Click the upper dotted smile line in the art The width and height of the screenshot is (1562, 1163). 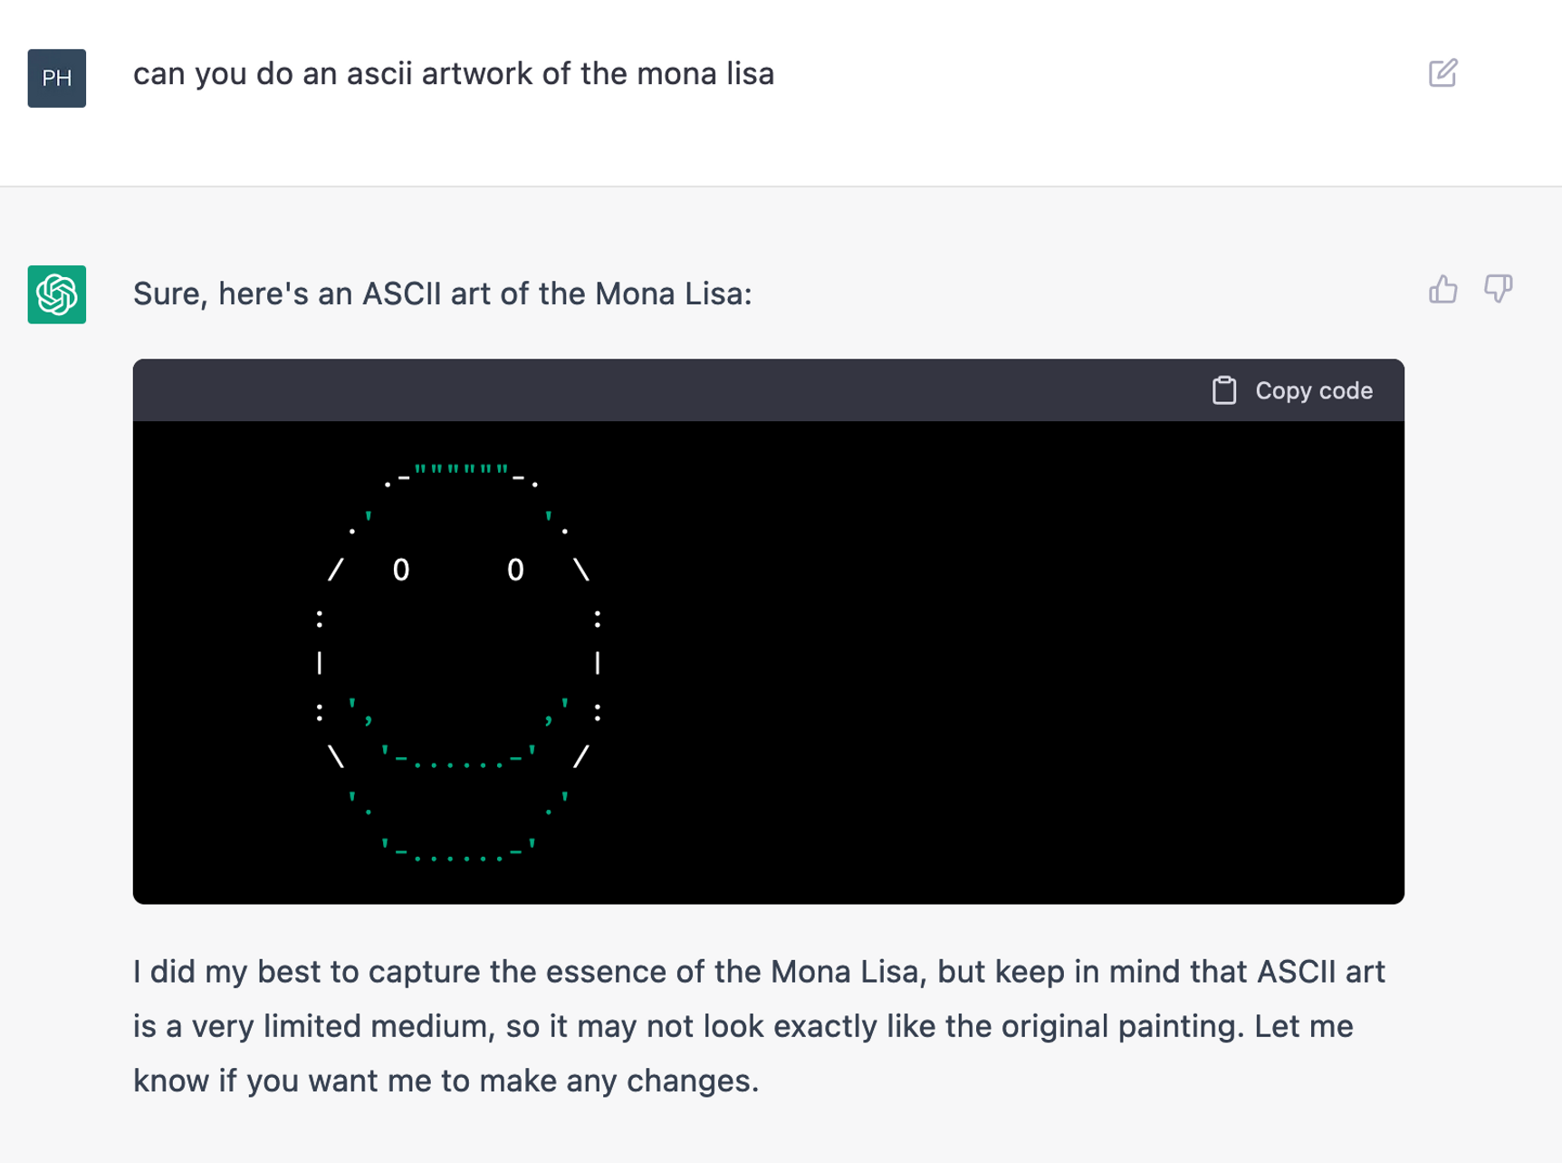(x=459, y=756)
